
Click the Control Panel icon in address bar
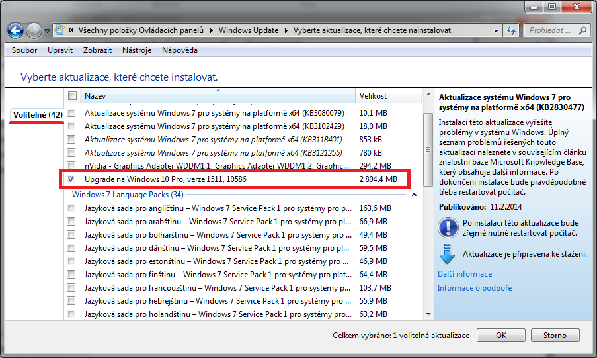tap(60, 30)
